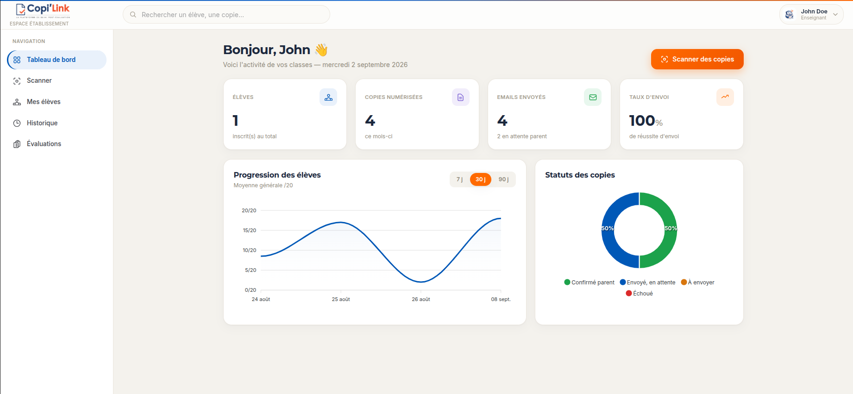Open Mes élèves in the sidebar

[57, 102]
